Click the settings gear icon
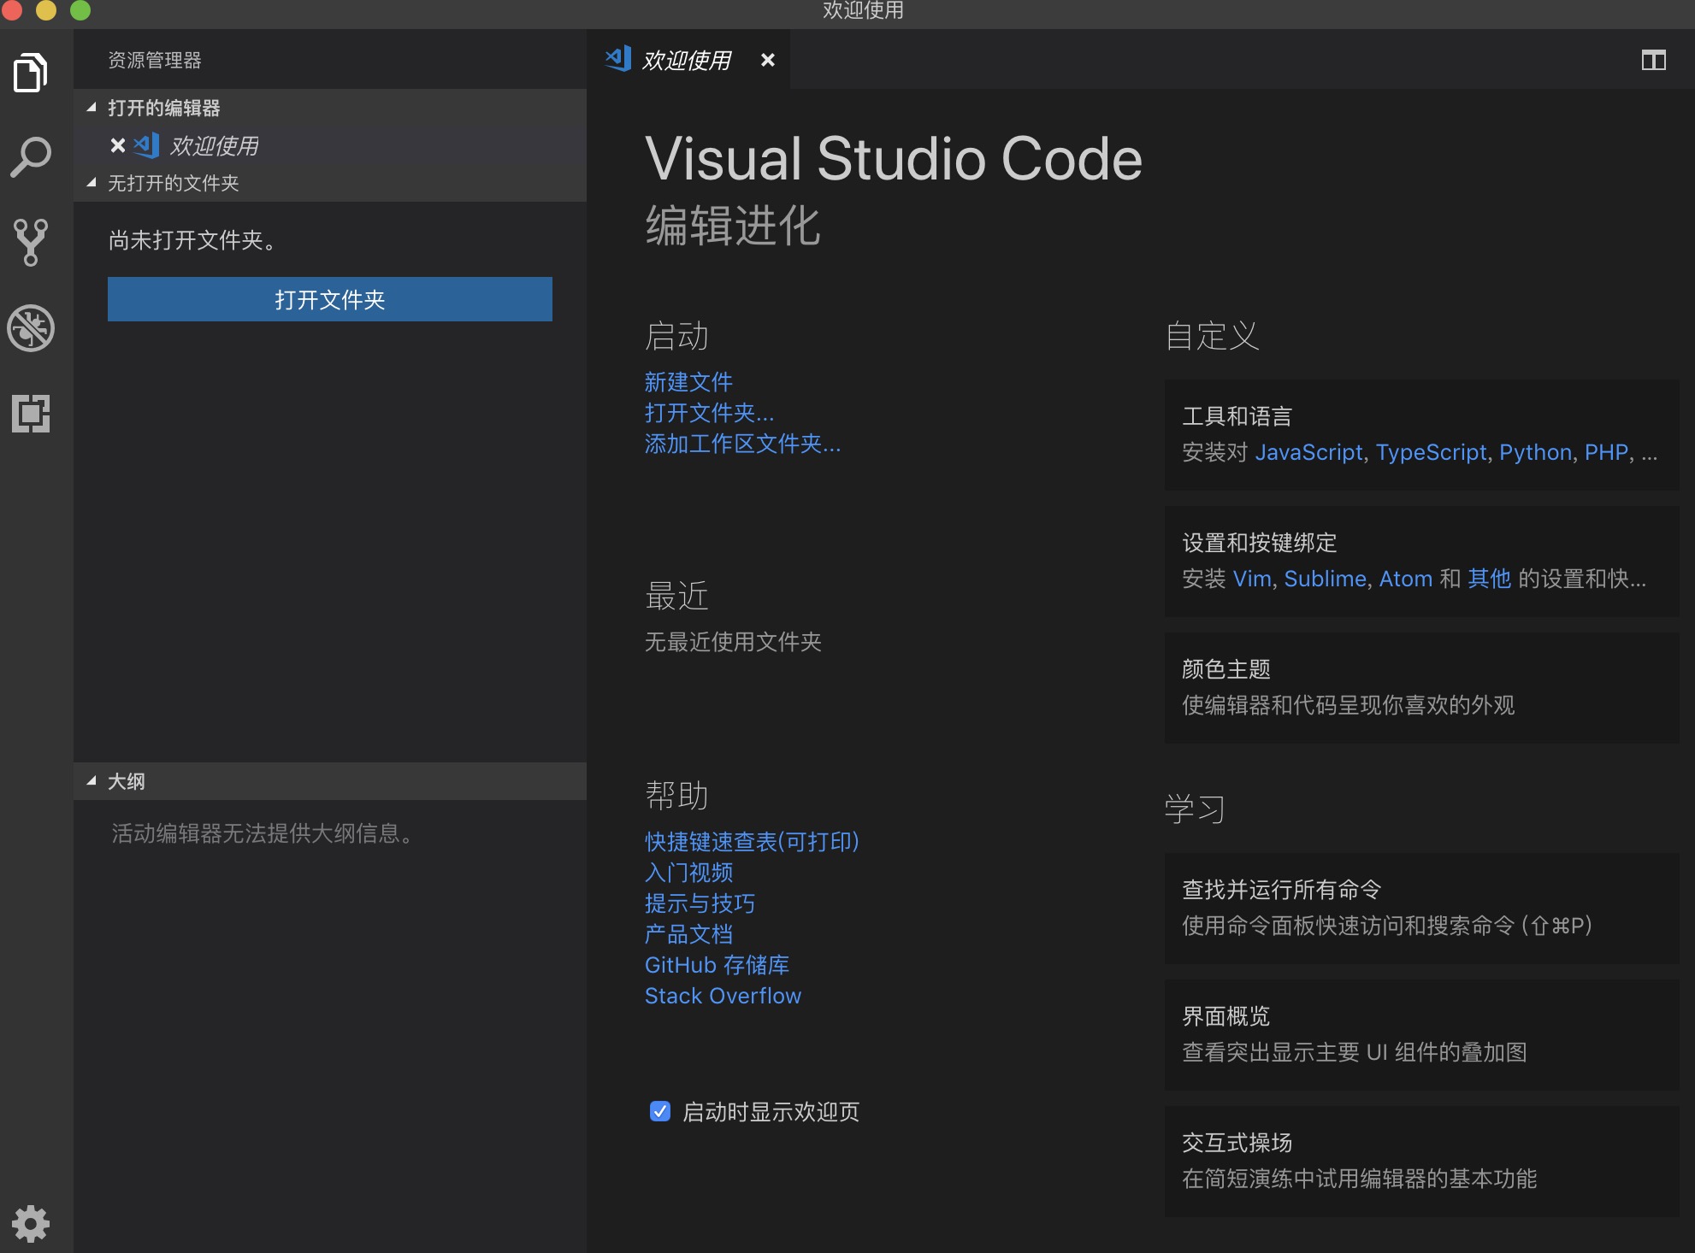This screenshot has width=1695, height=1253. point(32,1224)
